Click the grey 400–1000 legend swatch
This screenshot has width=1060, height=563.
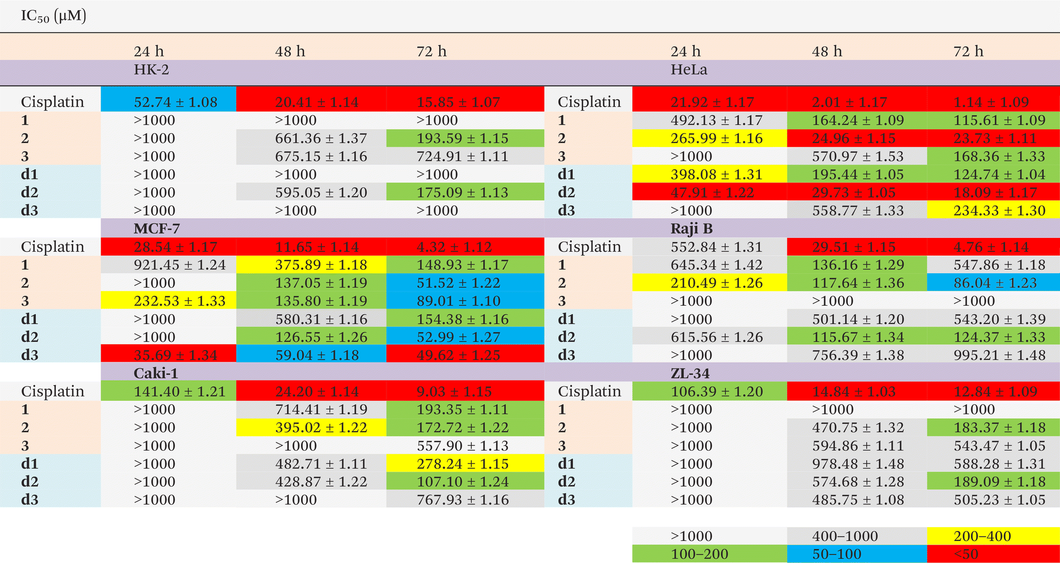coord(857,536)
